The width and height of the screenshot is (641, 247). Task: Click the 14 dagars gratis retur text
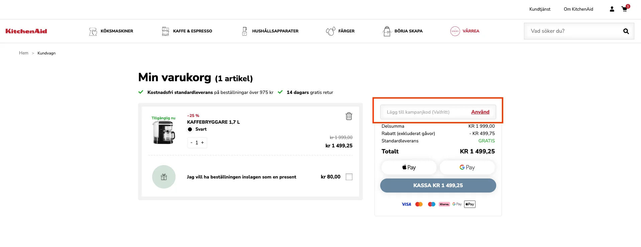310,93
